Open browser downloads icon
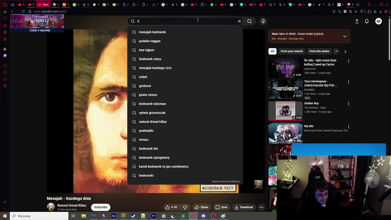 (381, 11)
